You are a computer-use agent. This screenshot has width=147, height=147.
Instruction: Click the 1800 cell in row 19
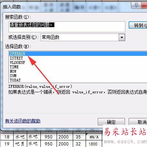point(94,144)
